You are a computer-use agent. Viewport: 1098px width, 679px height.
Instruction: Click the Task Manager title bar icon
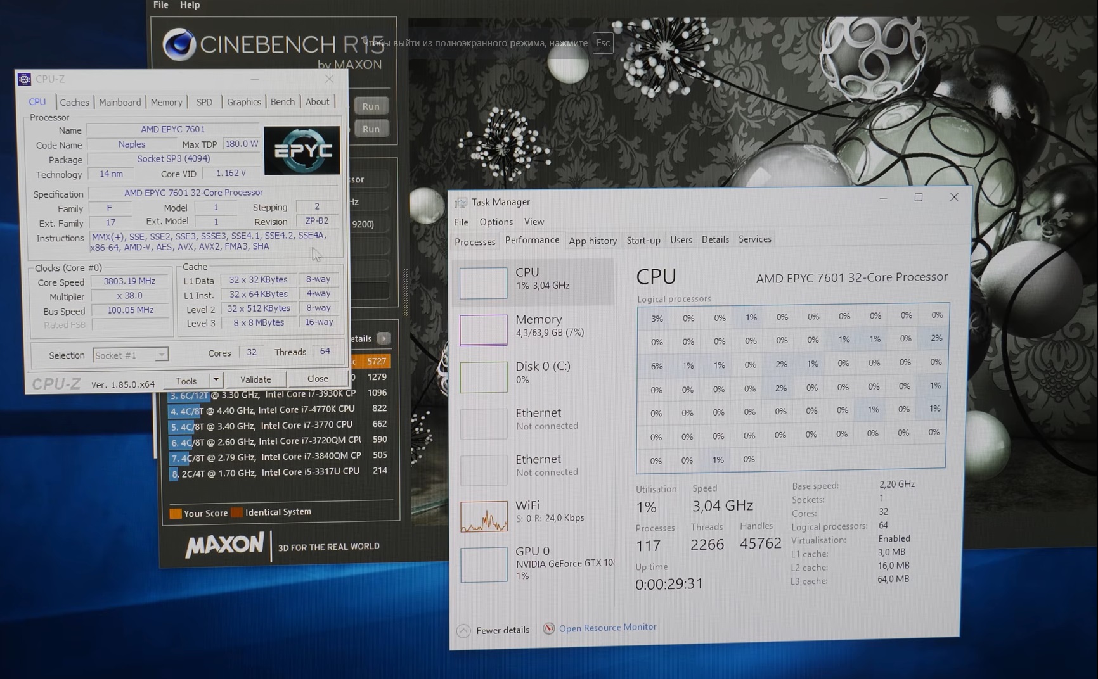[461, 202]
